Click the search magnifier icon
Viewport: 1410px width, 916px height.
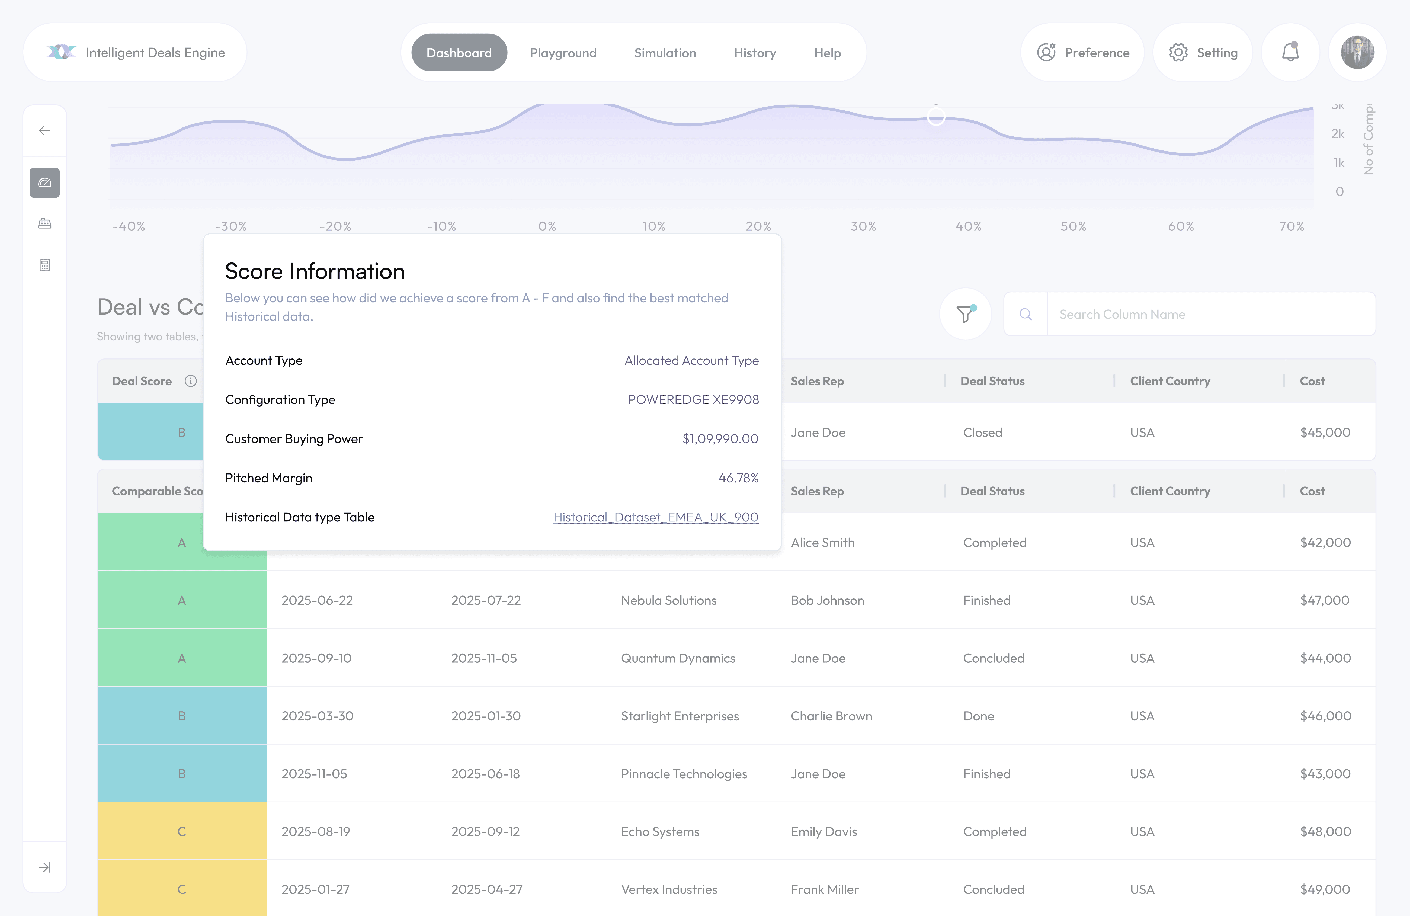click(x=1026, y=314)
